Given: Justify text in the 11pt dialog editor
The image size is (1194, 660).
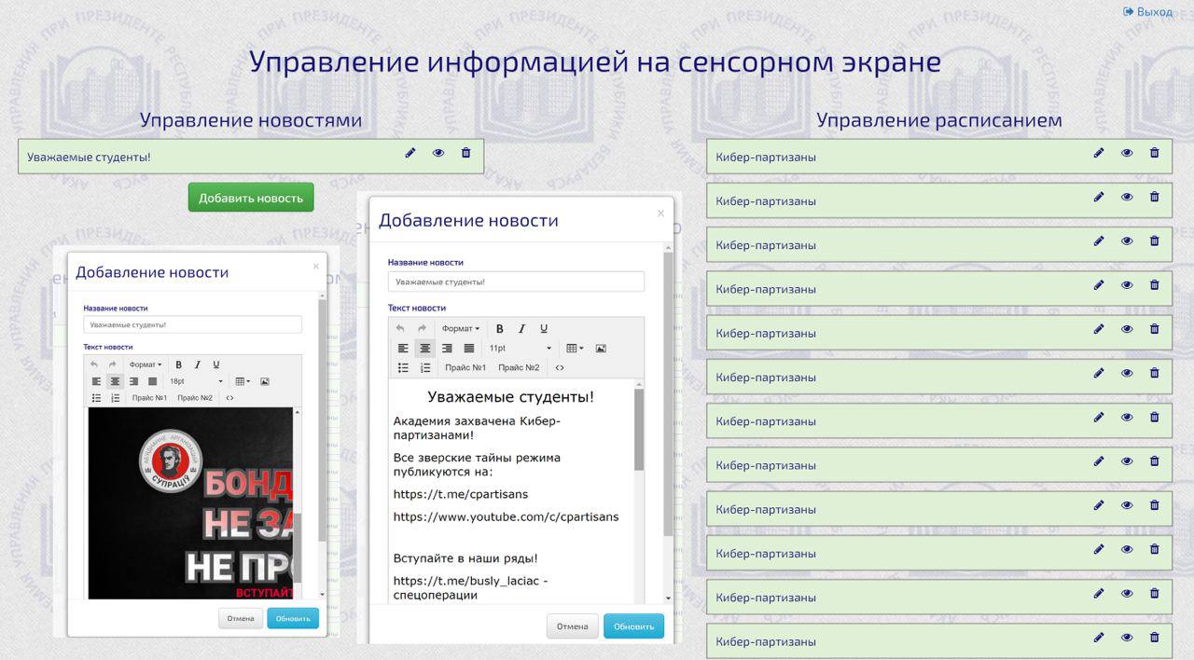Looking at the screenshot, I should [469, 349].
